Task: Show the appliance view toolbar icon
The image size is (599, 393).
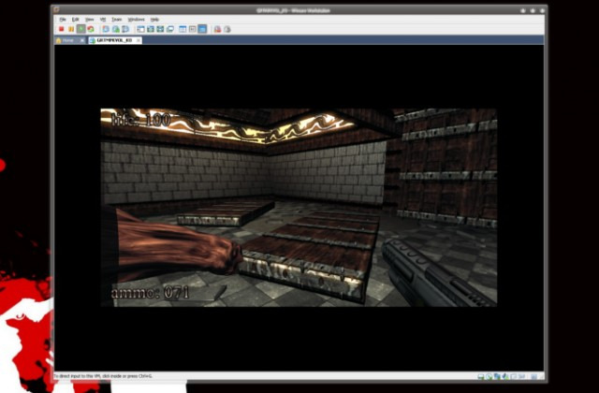Action: click(x=193, y=29)
